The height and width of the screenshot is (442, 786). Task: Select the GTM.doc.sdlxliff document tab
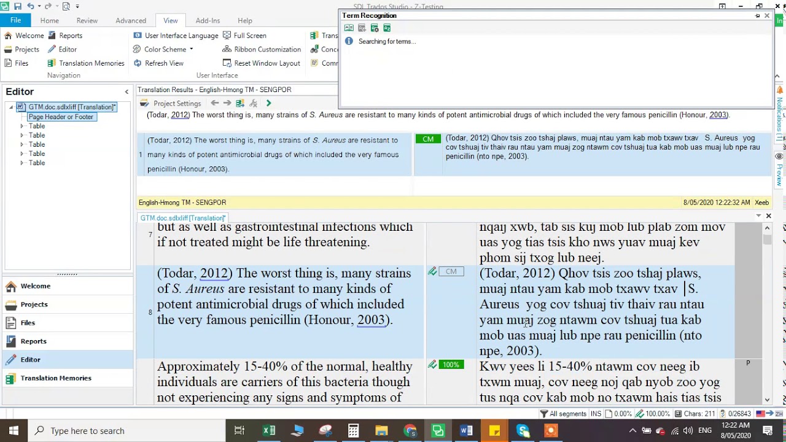point(182,218)
